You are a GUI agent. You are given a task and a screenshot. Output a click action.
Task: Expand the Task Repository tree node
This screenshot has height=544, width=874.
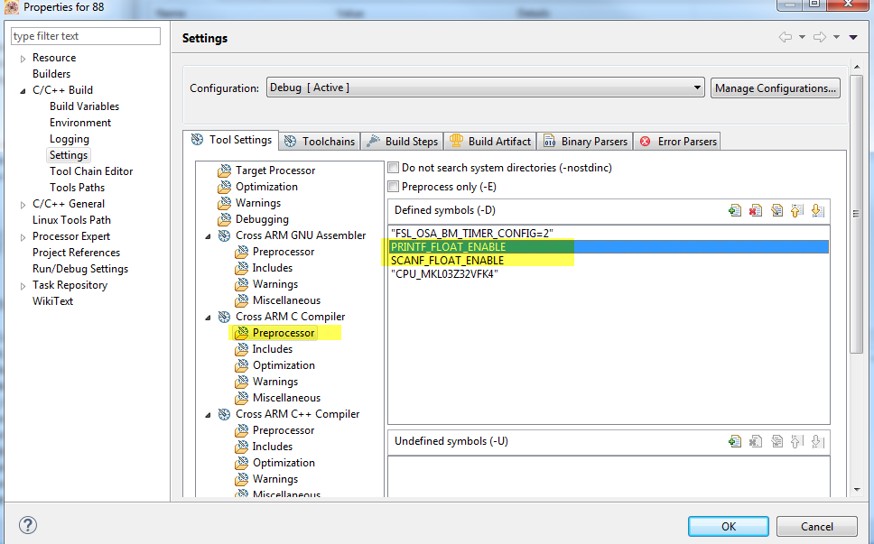tap(23, 286)
